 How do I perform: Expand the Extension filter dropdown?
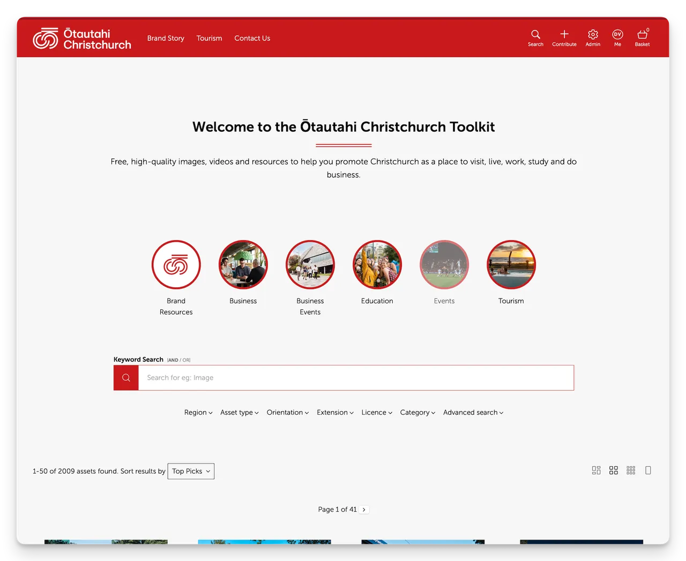coord(335,413)
